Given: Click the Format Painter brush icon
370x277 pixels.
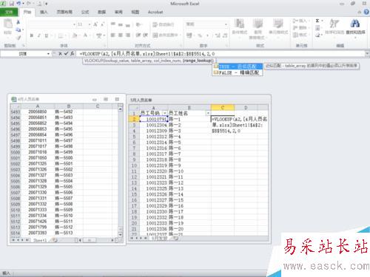Looking at the screenshot, I should click(18, 38).
